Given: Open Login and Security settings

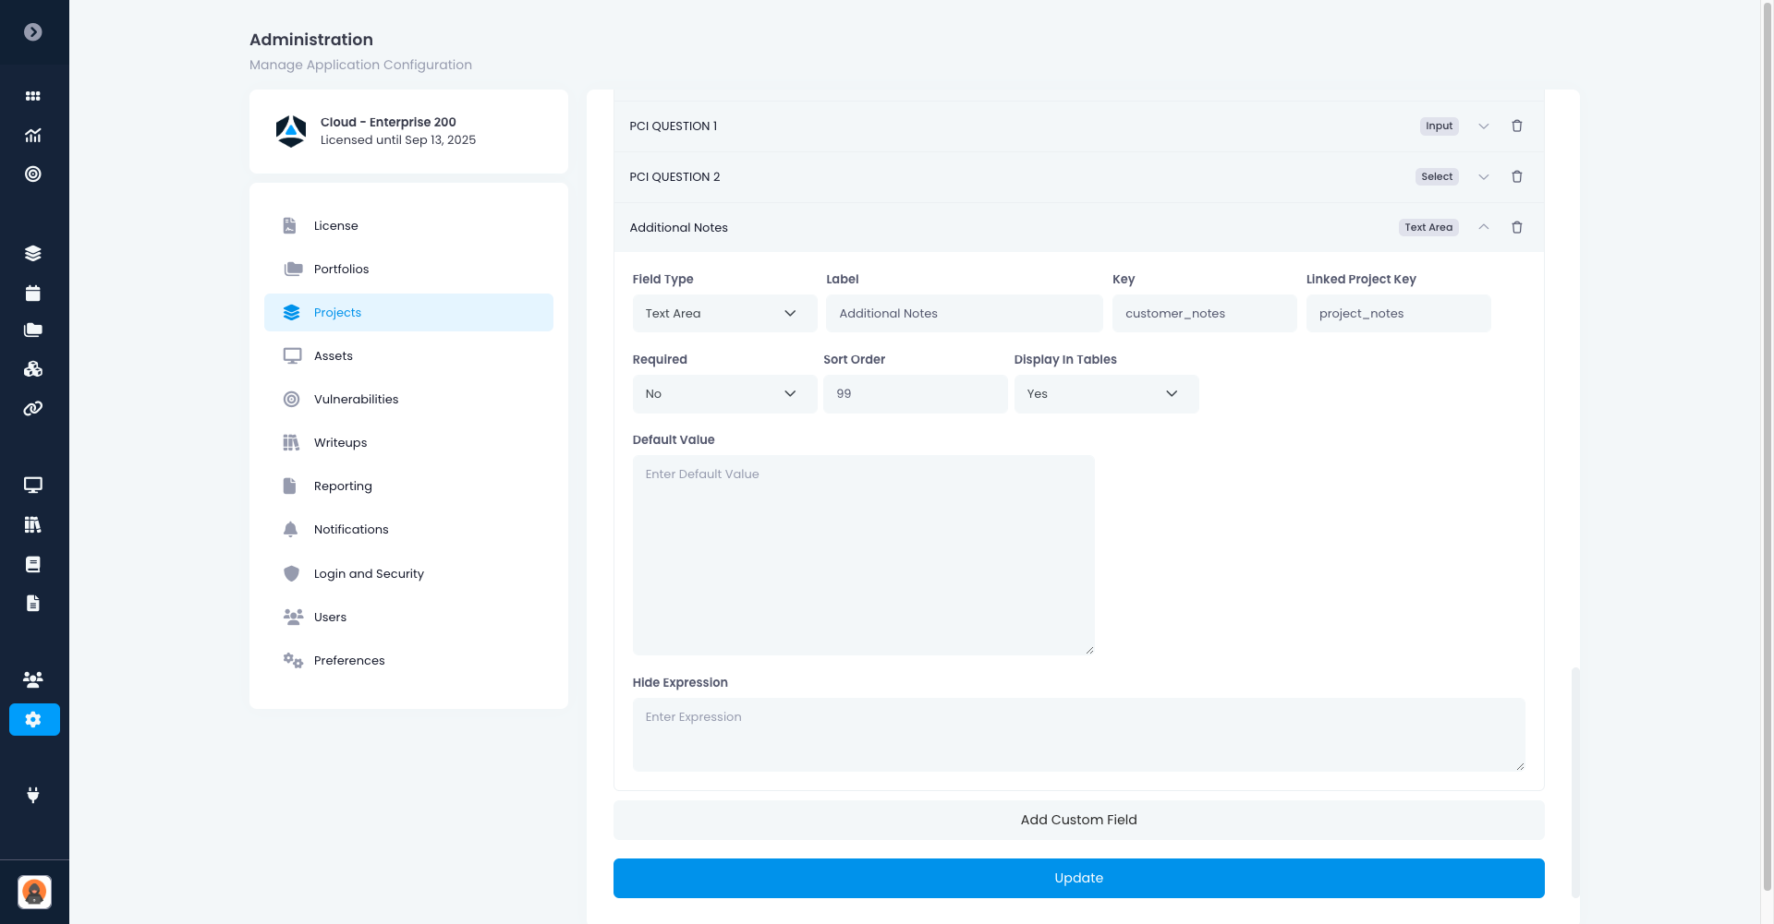Looking at the screenshot, I should 368,574.
